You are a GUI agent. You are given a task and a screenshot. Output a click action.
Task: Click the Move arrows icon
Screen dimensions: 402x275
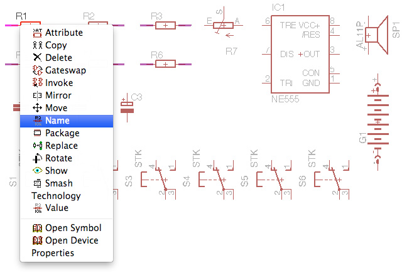[37, 108]
